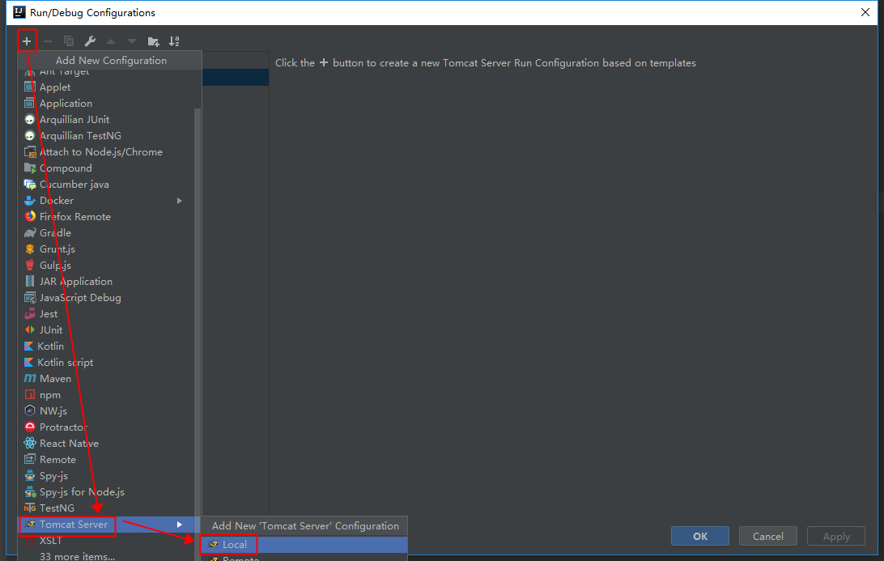This screenshot has width=884, height=561.
Task: Select the Docker configuration entry
Action: click(x=106, y=201)
